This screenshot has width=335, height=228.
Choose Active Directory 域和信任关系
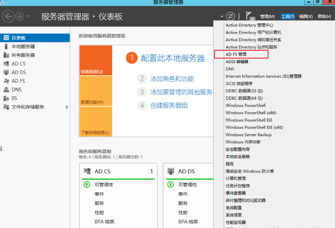(254, 40)
